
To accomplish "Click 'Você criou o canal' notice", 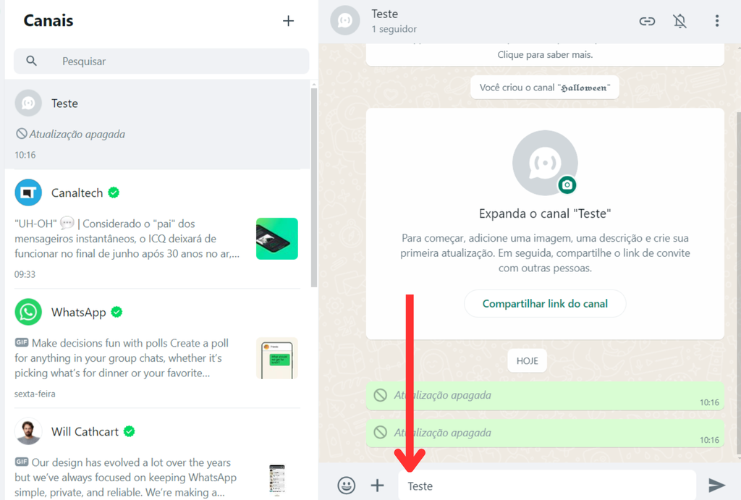I will pyautogui.click(x=544, y=88).
